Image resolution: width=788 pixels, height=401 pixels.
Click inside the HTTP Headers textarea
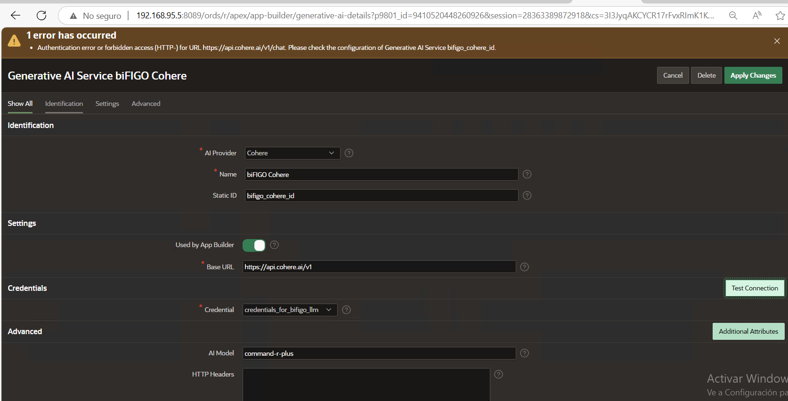click(366, 385)
